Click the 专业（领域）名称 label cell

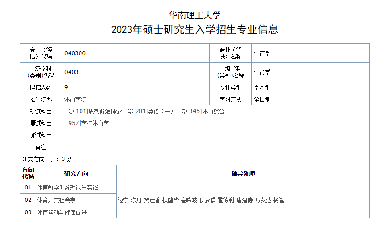(x=231, y=53)
